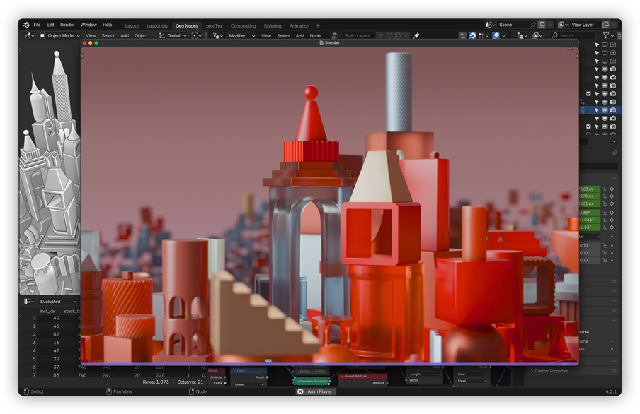Switch to the Compositing workspace tab

(243, 25)
